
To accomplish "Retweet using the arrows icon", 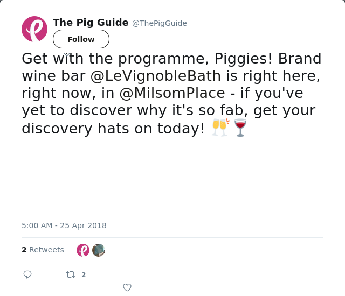I will click(71, 274).
